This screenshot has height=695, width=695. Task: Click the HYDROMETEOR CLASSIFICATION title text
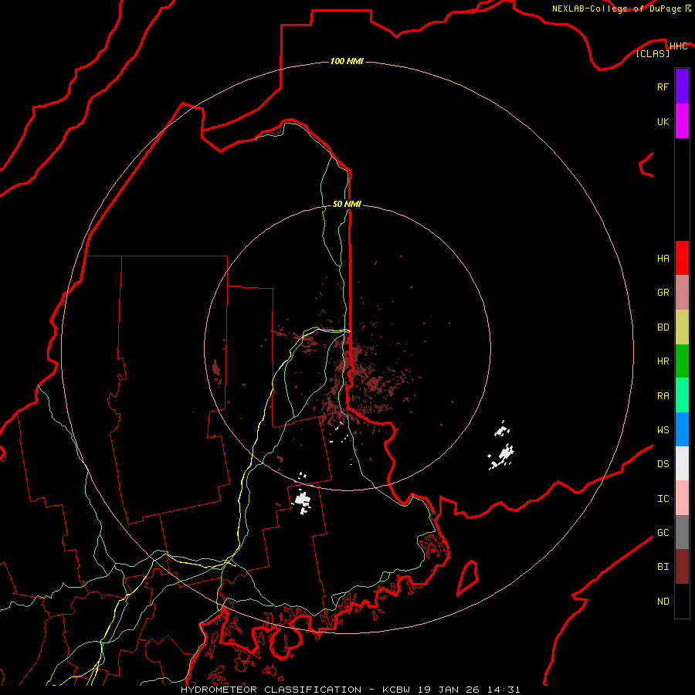click(271, 690)
